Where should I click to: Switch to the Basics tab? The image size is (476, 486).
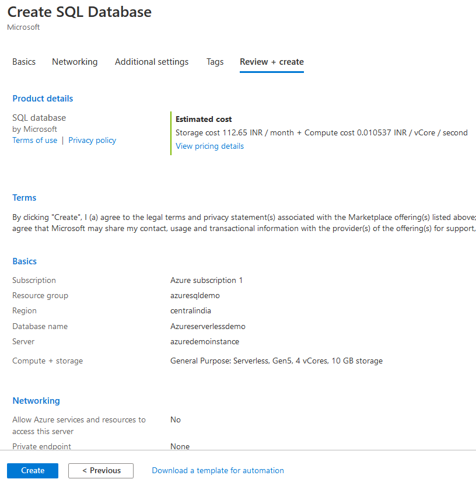point(24,62)
